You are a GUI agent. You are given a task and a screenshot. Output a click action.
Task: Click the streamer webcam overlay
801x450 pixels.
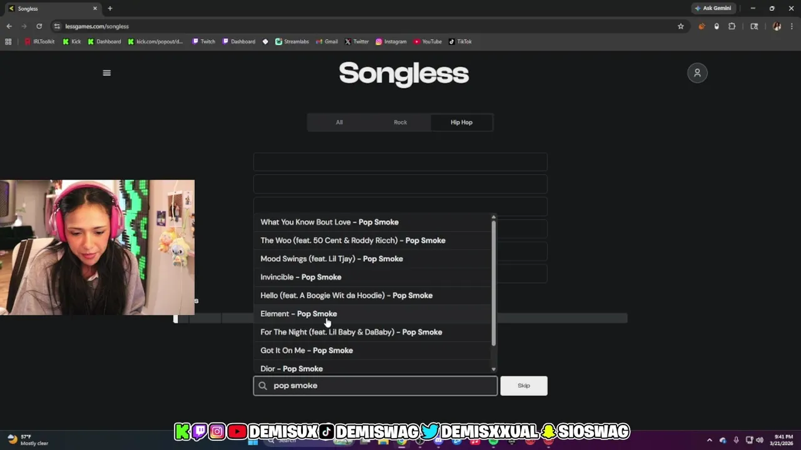coord(97,247)
